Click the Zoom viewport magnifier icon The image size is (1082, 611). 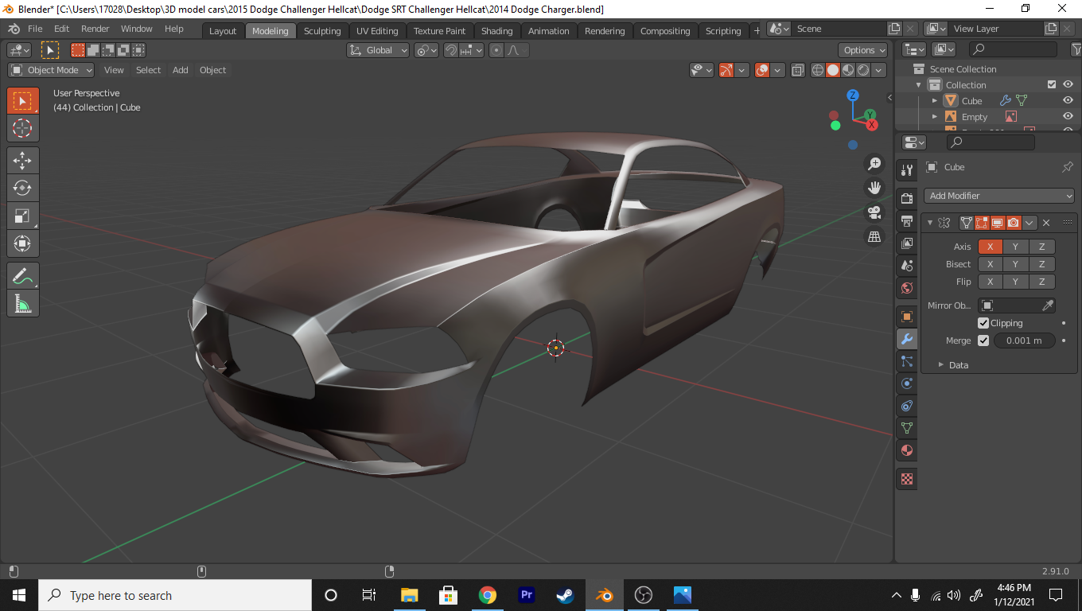click(874, 164)
